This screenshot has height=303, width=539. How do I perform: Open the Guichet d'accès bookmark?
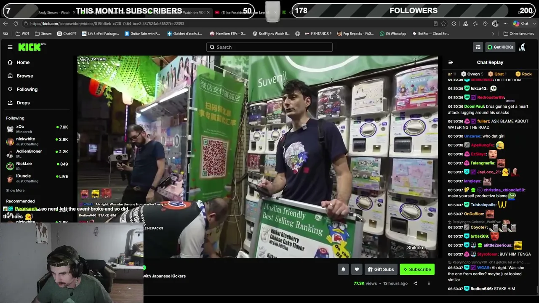[x=184, y=34]
